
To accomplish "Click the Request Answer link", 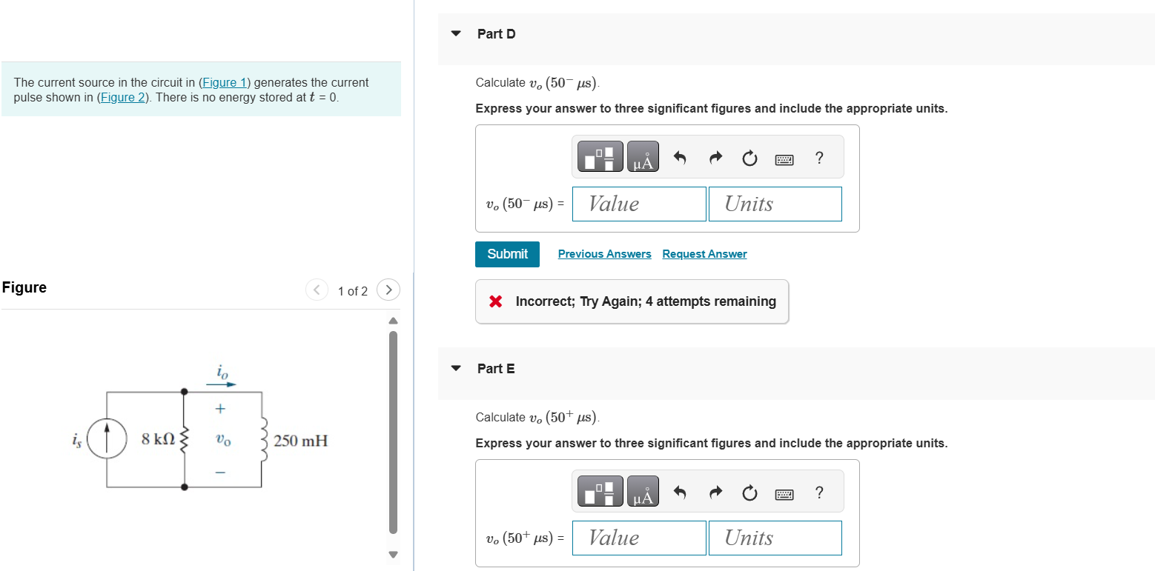I will tap(704, 253).
